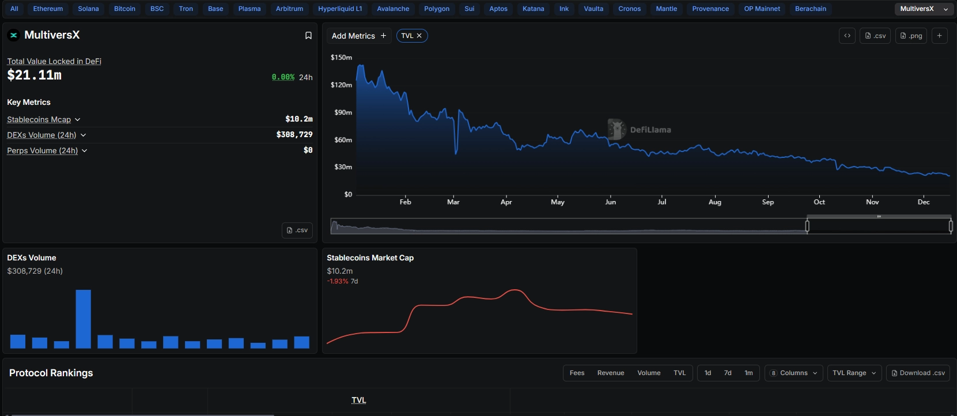Open the Columns dropdown
Image resolution: width=957 pixels, height=416 pixels.
pos(793,373)
